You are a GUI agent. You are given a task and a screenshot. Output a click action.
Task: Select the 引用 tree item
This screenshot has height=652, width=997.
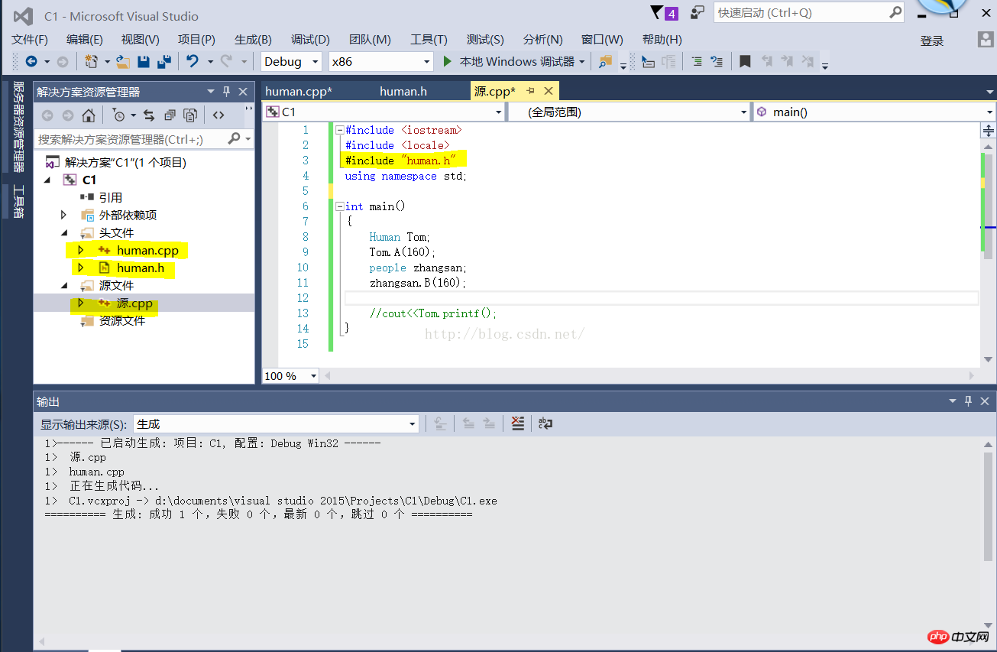110,197
